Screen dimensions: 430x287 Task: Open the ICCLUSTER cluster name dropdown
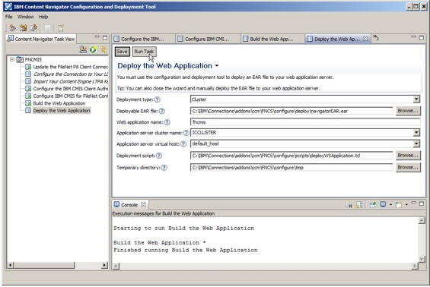[416, 133]
